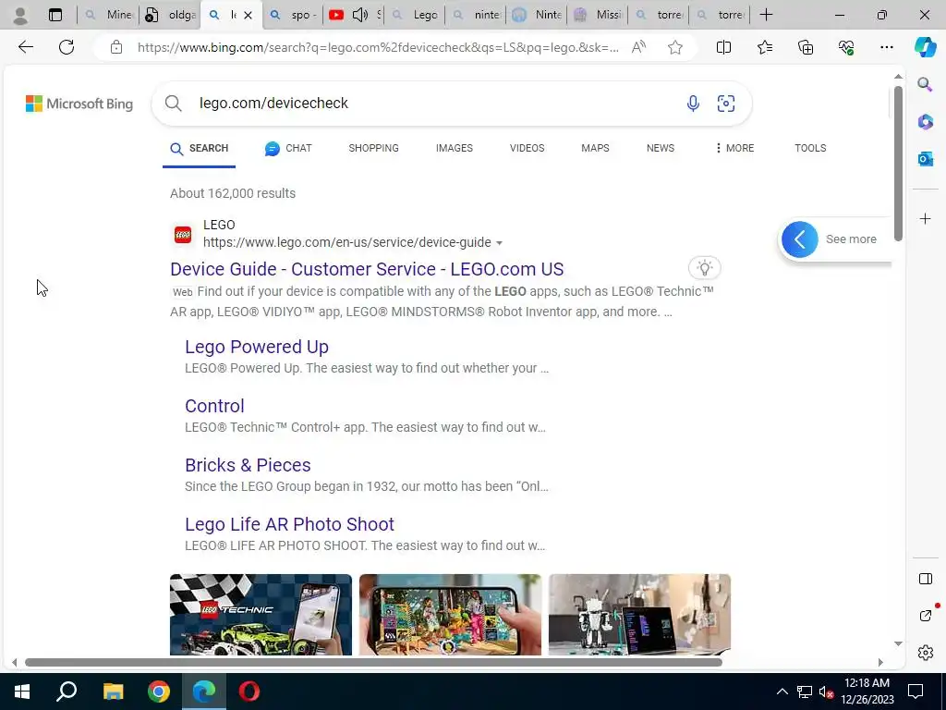
Task: Open a new tab
Action: [x=766, y=15]
